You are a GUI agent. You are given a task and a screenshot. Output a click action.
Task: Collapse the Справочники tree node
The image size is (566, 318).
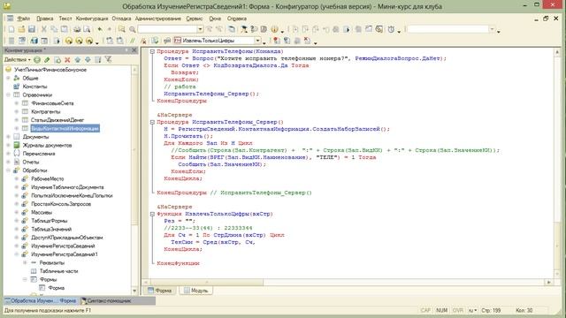[x=8, y=95]
